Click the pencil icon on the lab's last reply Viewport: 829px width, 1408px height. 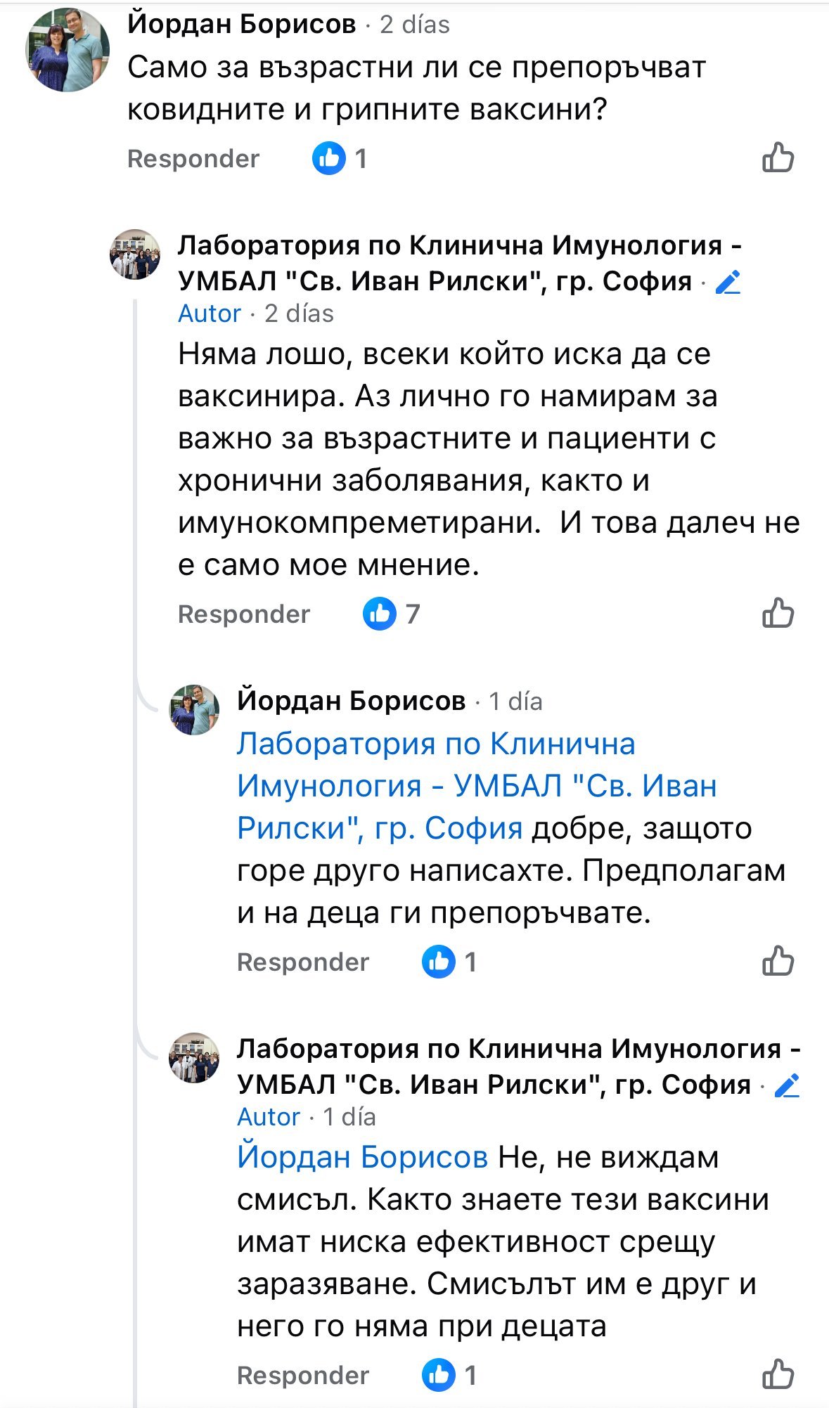tap(787, 1085)
